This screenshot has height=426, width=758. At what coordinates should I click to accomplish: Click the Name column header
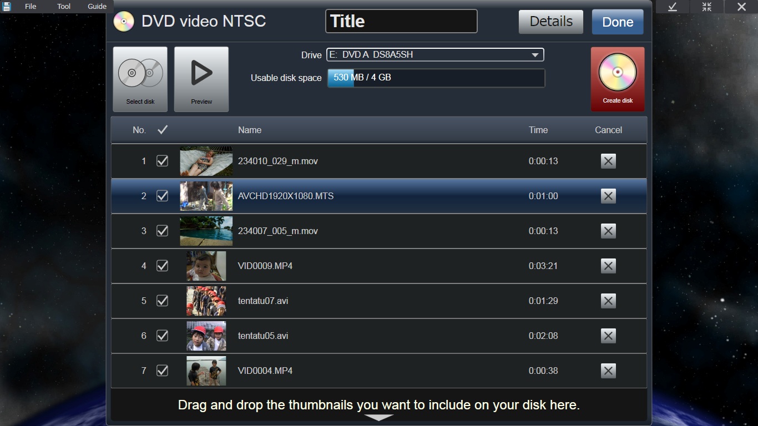coord(250,130)
